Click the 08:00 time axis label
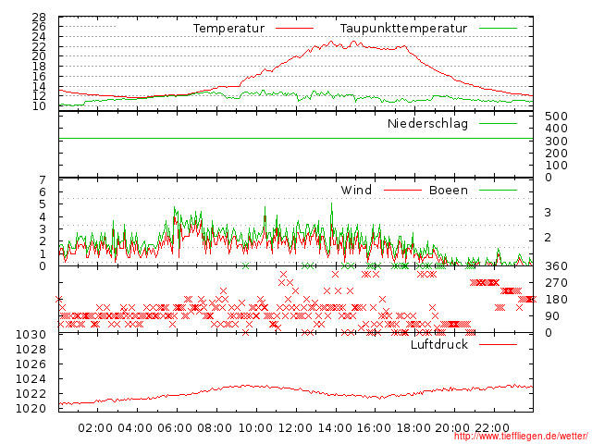Image resolution: width=592 pixels, height=444 pixels. point(214,428)
